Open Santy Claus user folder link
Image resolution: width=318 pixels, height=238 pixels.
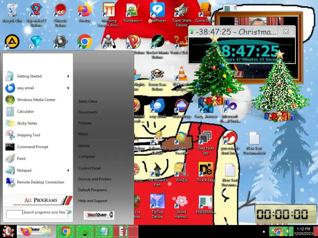point(88,101)
